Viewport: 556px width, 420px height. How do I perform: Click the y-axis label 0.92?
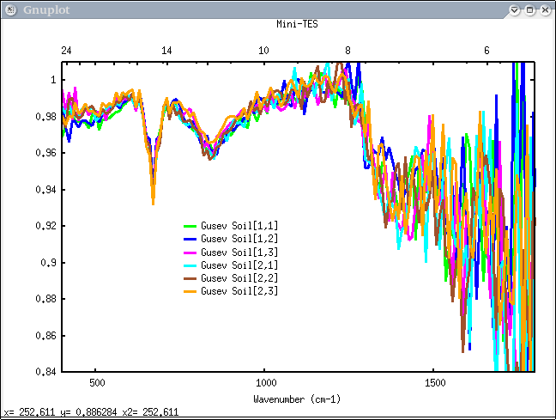45,226
